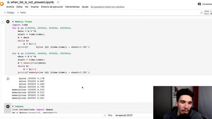Image resolution: width=212 pixels, height=119 pixels.
Task: Click the '10 s' execution time status
Action: [x=110, y=115]
